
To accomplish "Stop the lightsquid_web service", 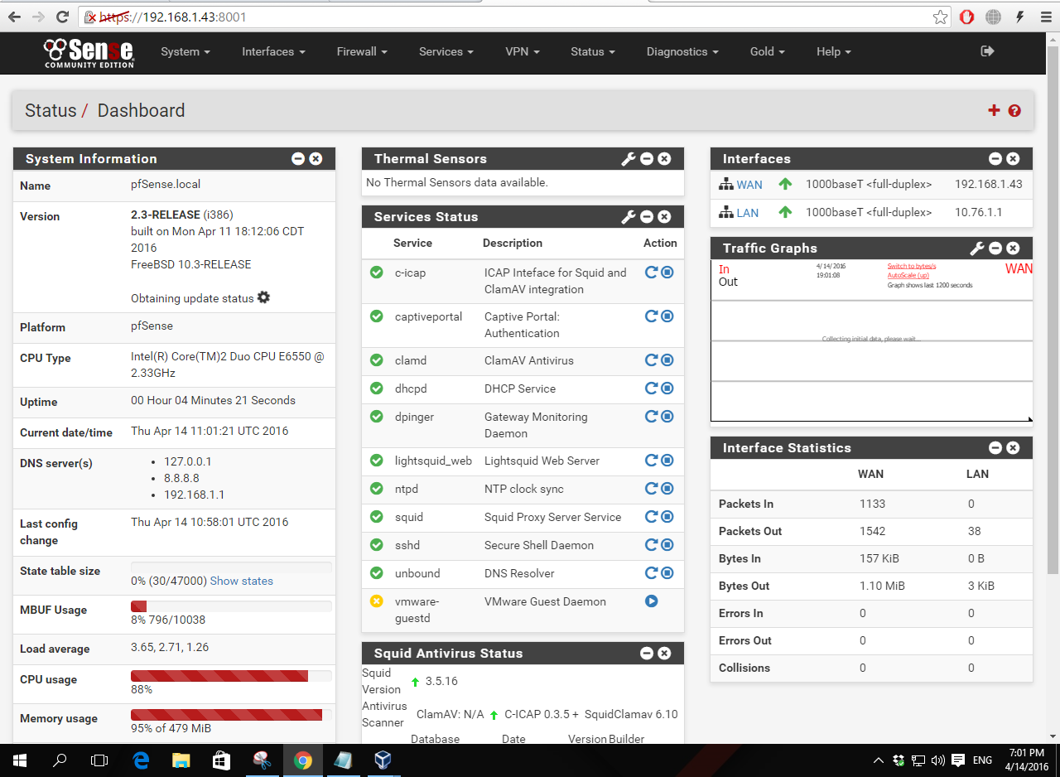I will click(667, 460).
